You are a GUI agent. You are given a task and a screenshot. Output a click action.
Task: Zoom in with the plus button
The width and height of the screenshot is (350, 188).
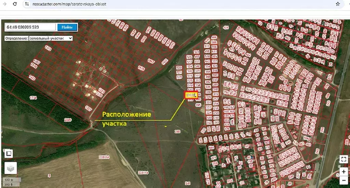[x=343, y=172]
